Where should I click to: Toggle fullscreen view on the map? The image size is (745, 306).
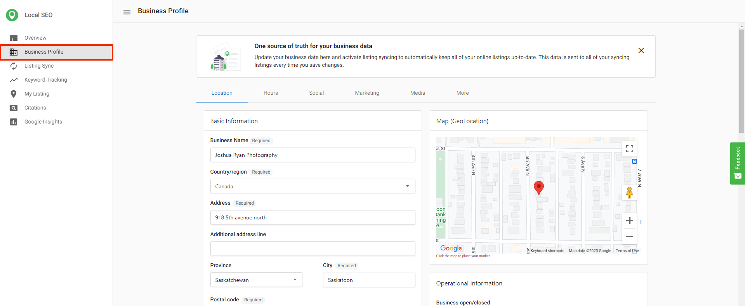629,149
